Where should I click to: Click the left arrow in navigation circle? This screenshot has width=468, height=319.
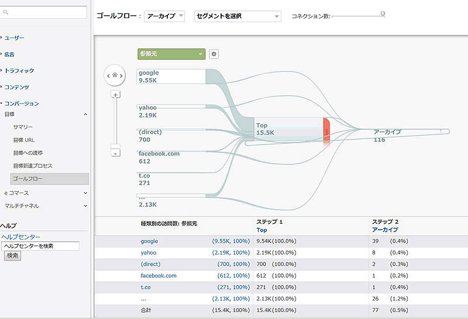[108, 75]
